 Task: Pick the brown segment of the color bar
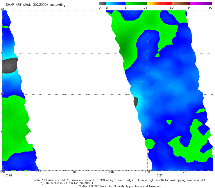click(x=181, y=3)
